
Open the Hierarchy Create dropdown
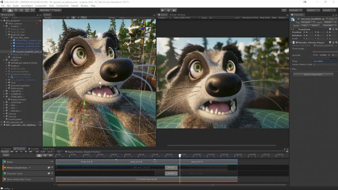point(5,18)
